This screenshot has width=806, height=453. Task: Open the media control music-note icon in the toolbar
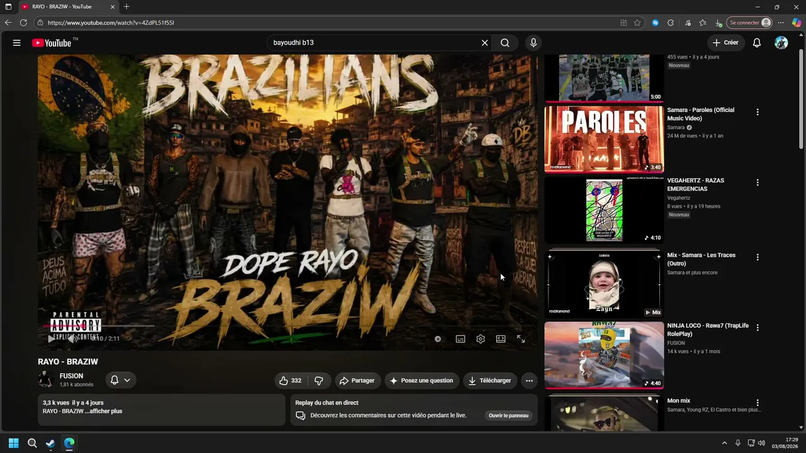point(687,23)
